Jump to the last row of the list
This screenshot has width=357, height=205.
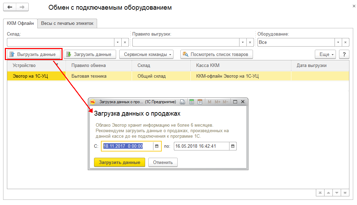pyautogui.click(x=345, y=193)
